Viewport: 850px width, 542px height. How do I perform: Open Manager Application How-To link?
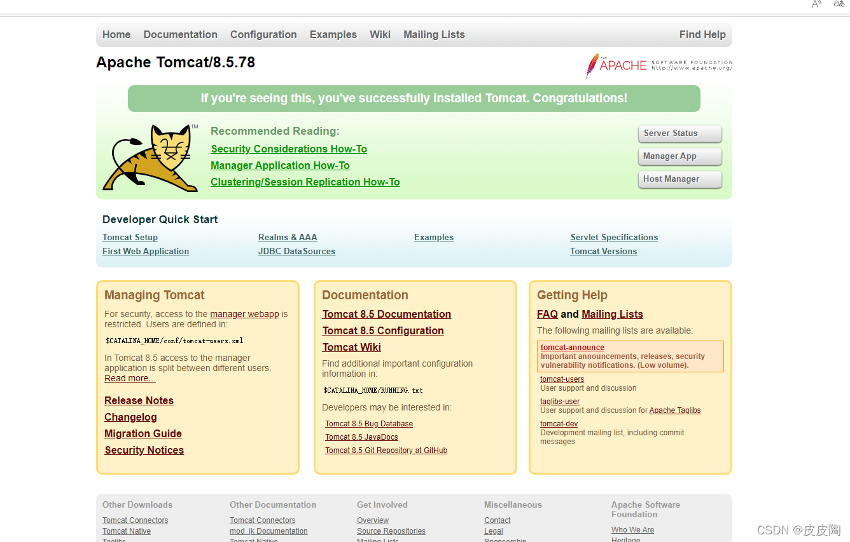coord(281,166)
